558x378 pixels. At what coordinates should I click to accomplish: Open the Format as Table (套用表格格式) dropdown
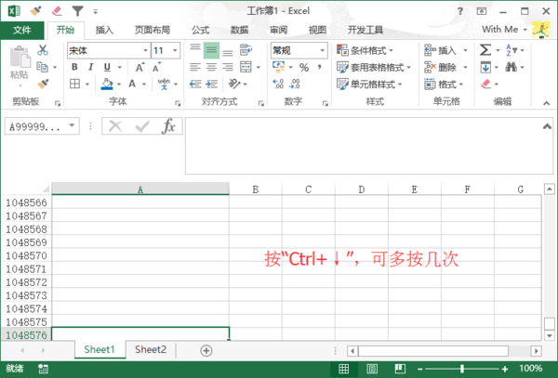(374, 67)
